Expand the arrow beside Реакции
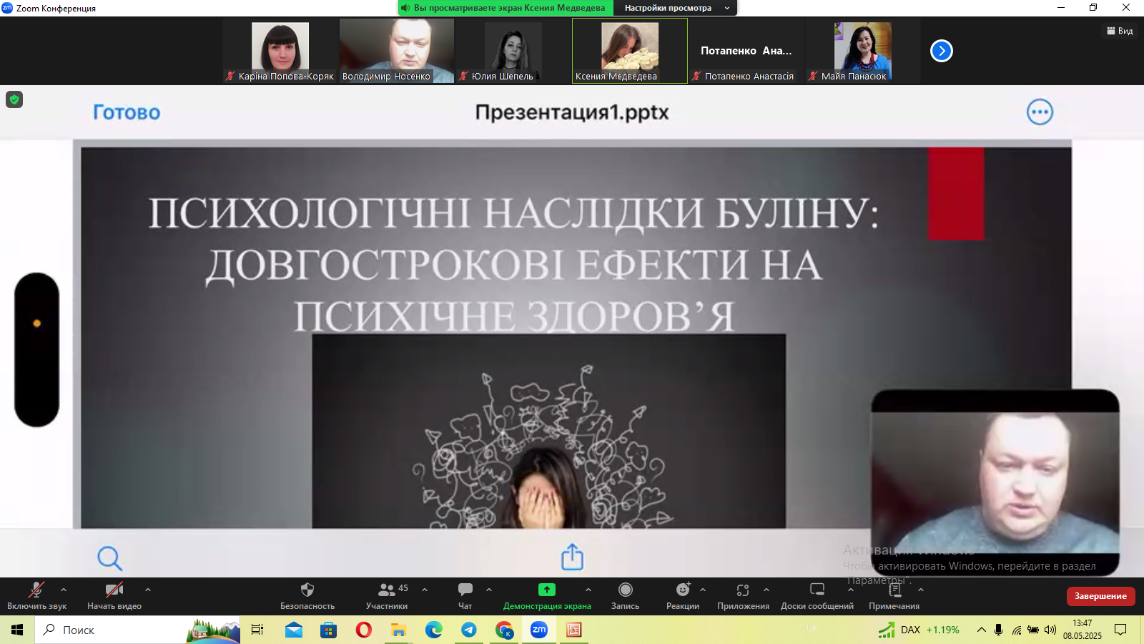 point(703,590)
